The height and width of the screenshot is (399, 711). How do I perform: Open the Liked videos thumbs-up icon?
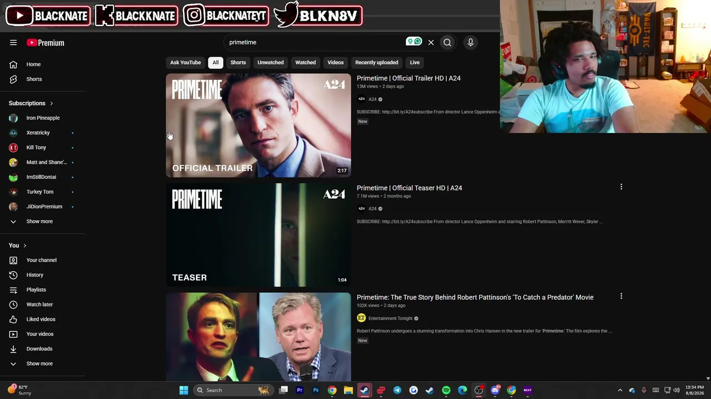pos(13,319)
